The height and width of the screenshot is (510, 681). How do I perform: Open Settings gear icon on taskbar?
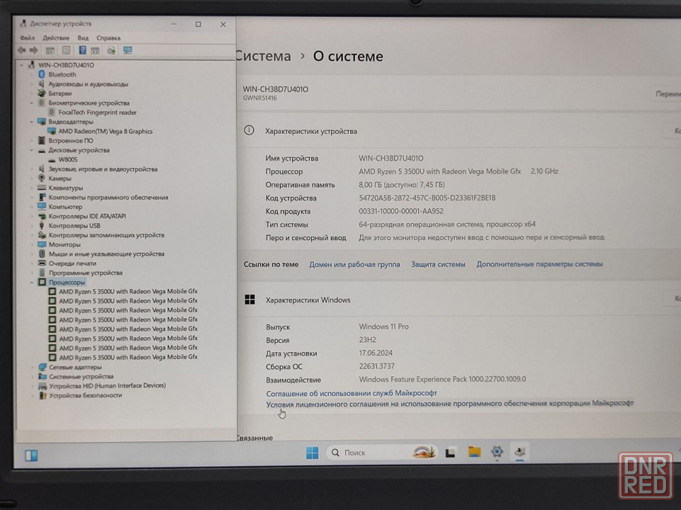click(497, 452)
